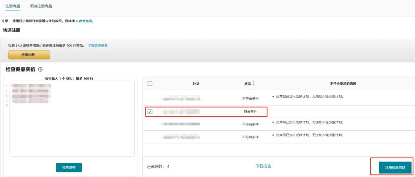Click the 注册所选商品 button
The width and height of the screenshot is (415, 177).
pos(395,167)
